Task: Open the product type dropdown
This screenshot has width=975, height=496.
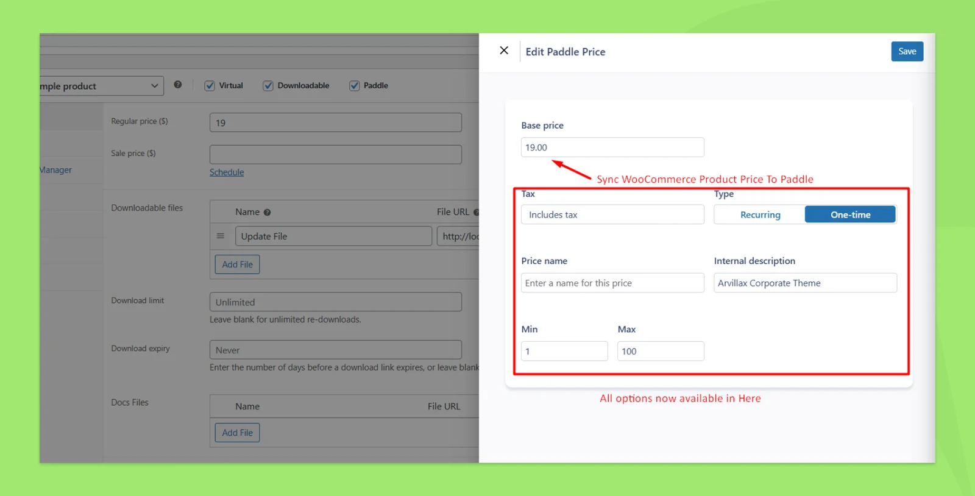Action: pyautogui.click(x=101, y=86)
